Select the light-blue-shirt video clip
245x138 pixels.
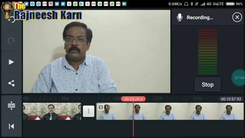170,111
